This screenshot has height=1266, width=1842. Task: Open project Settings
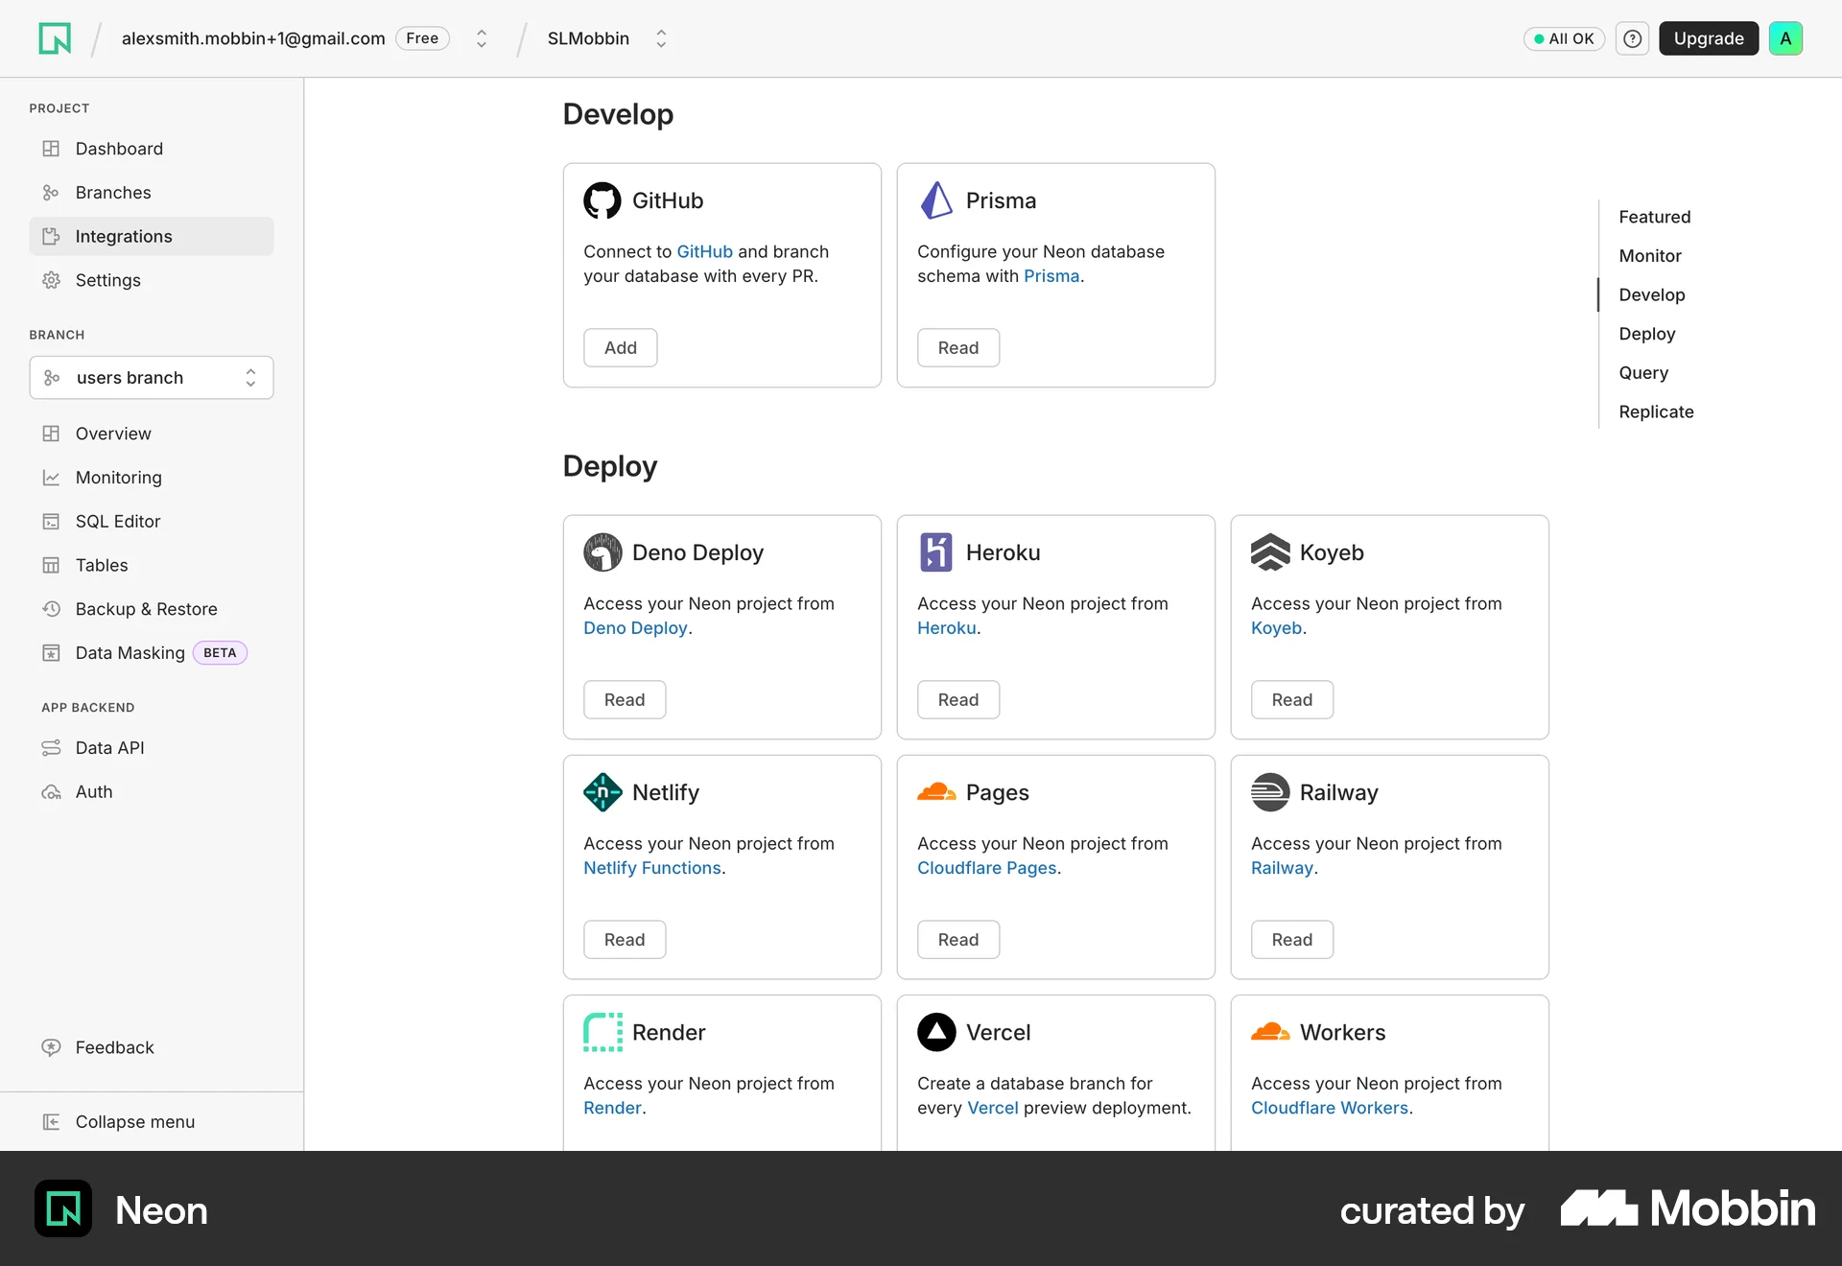pyautogui.click(x=152, y=280)
